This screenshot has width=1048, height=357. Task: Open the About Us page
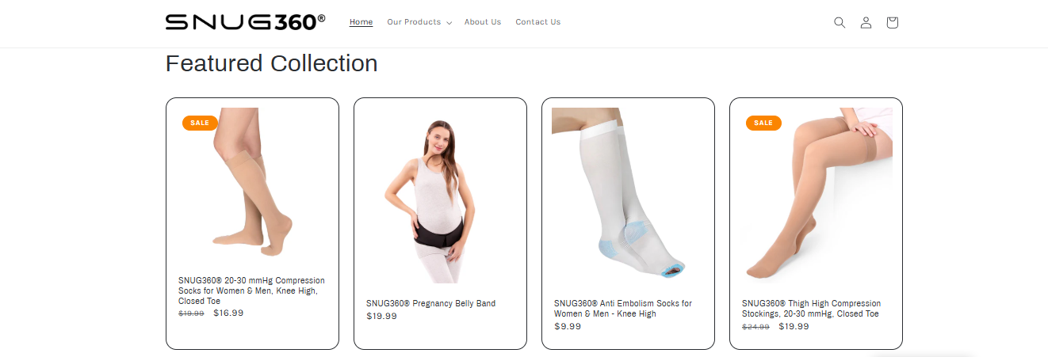pos(483,22)
